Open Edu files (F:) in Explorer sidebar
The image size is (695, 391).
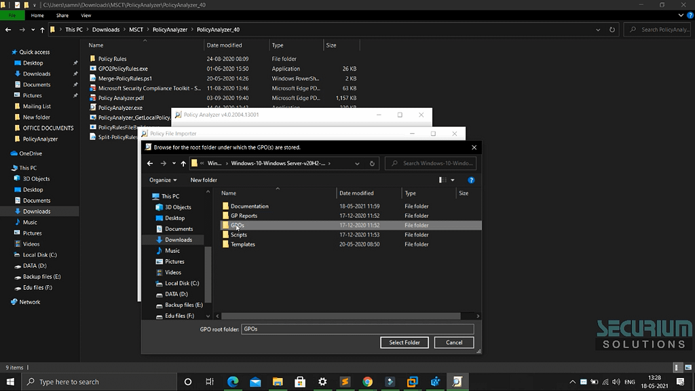coord(37,287)
